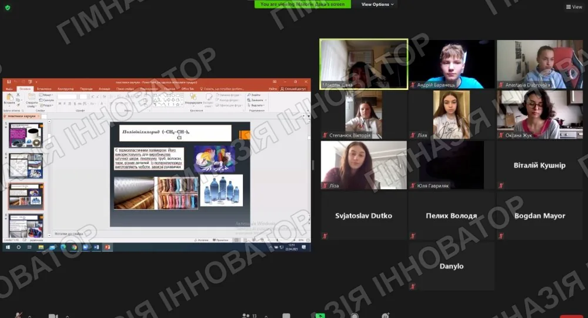
Task: Switch to the Конструктор ribbon tab
Action: (66, 89)
